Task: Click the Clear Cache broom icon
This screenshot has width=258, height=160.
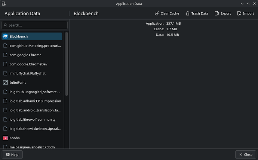Action: pos(157,13)
